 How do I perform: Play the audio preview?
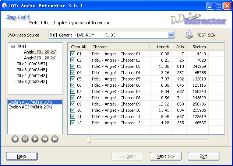click(x=35, y=139)
